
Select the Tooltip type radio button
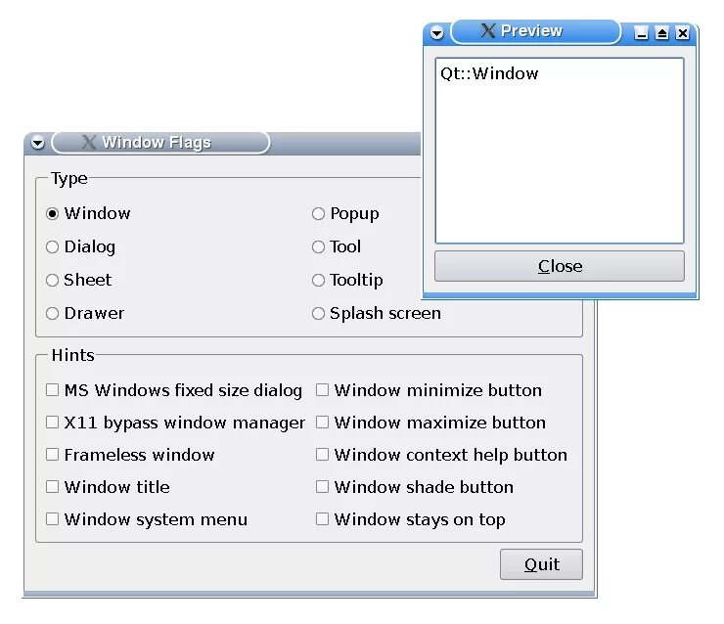pyautogui.click(x=318, y=280)
